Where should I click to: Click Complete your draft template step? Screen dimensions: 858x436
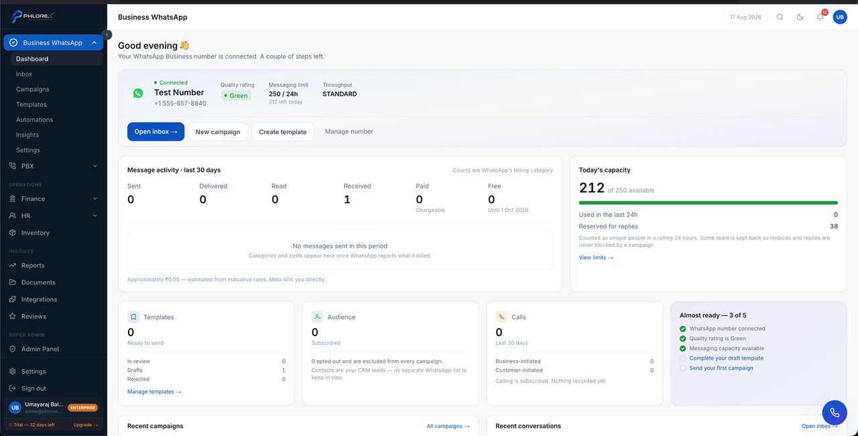[727, 358]
